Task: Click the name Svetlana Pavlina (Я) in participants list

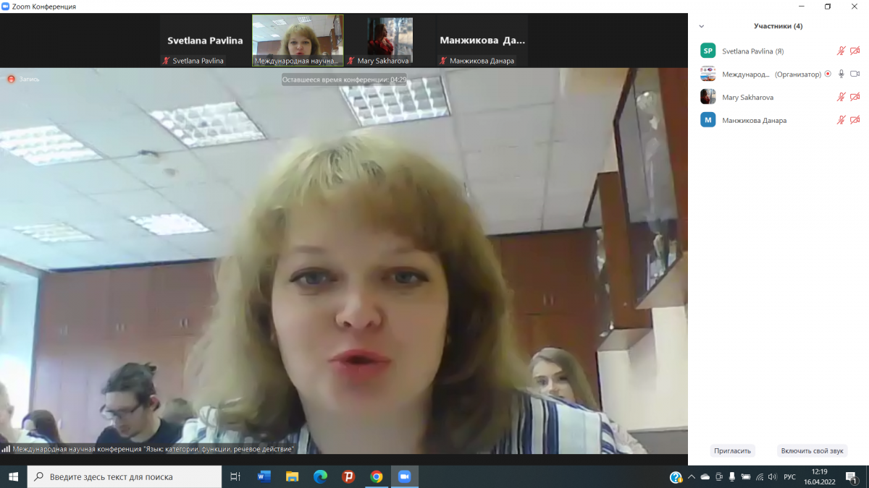Action: [x=752, y=51]
